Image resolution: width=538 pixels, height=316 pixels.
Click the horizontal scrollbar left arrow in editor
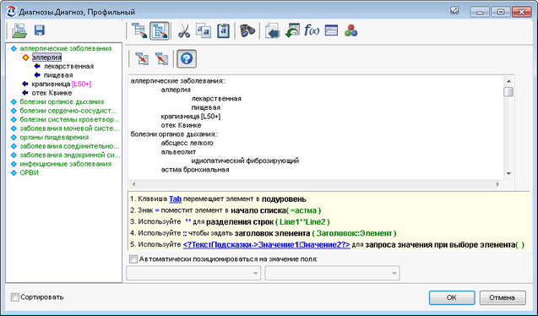(x=133, y=184)
